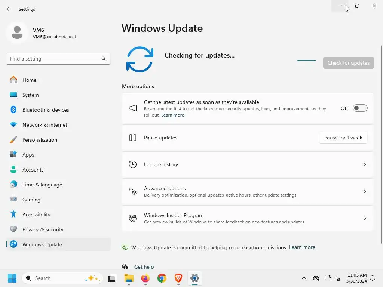Image resolution: width=383 pixels, height=287 pixels.
Task: Click the Check for updates button
Action: (x=348, y=63)
